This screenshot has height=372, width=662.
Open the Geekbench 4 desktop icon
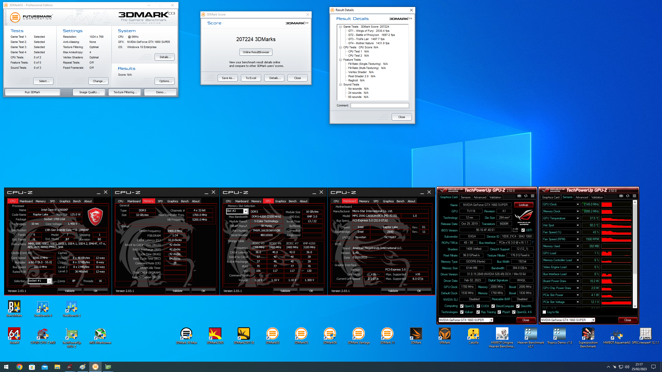43,309
